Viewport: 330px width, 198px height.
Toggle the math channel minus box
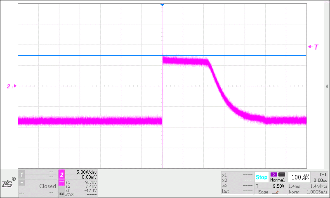[x=21, y=182]
